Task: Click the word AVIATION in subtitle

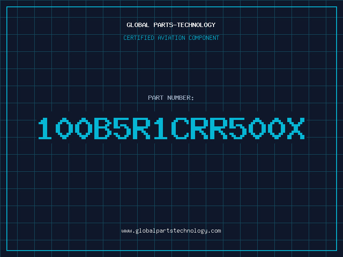Action: (171, 38)
